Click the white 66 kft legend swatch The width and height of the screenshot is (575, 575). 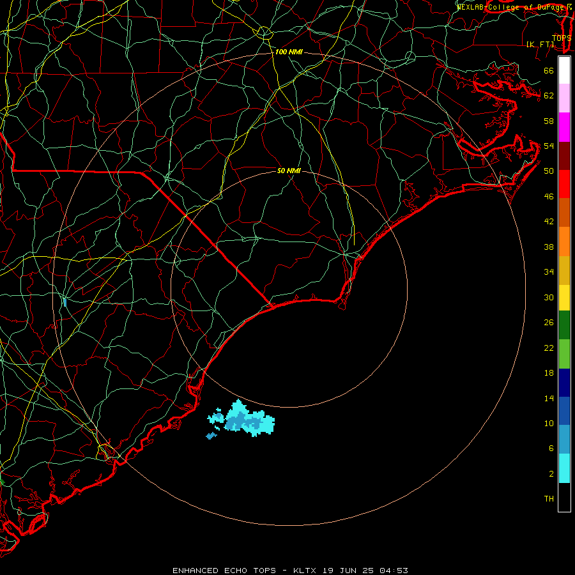click(564, 70)
